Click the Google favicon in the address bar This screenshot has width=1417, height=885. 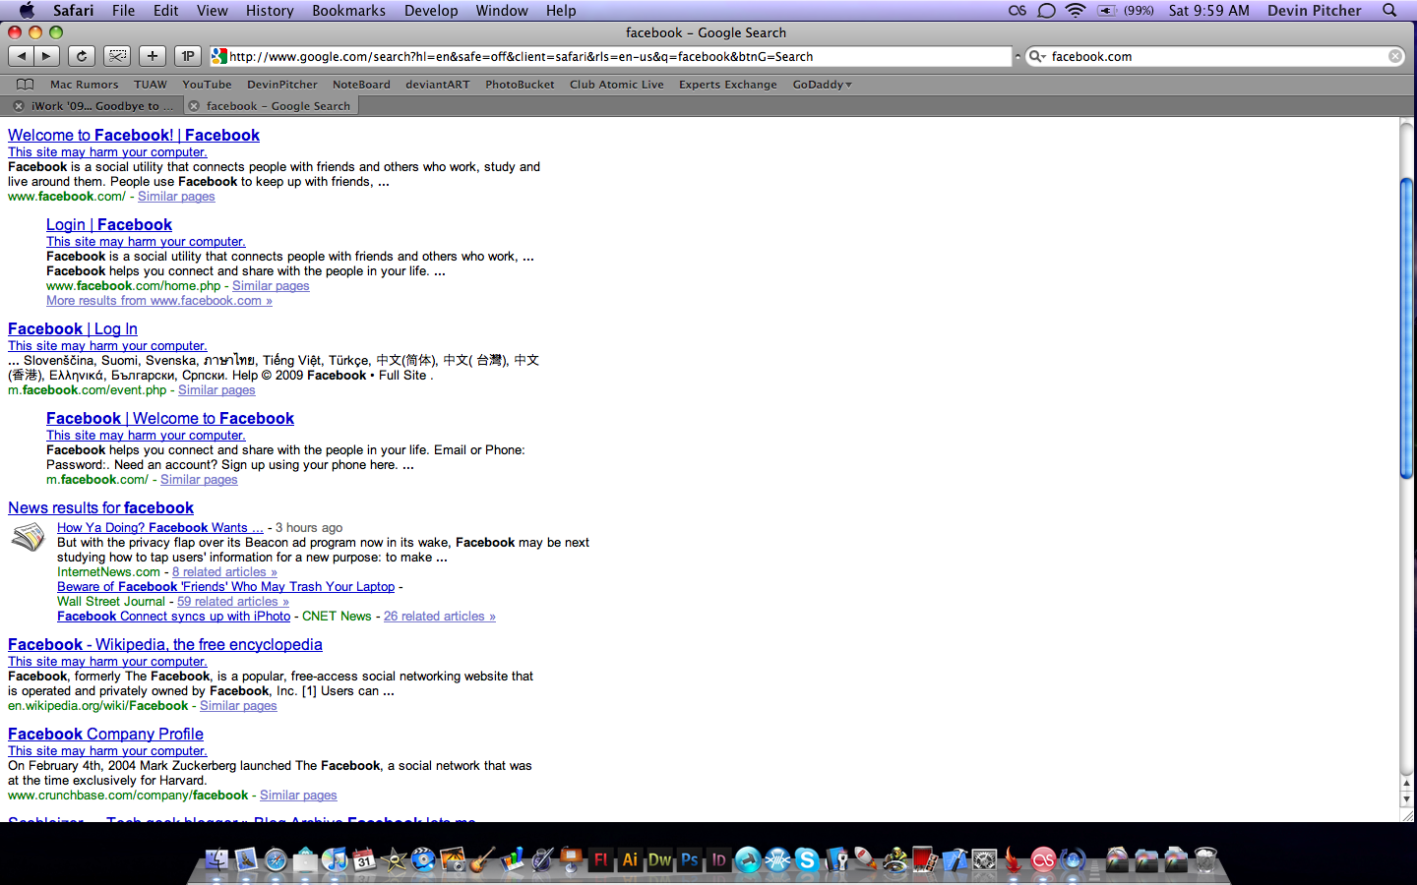pos(219,56)
